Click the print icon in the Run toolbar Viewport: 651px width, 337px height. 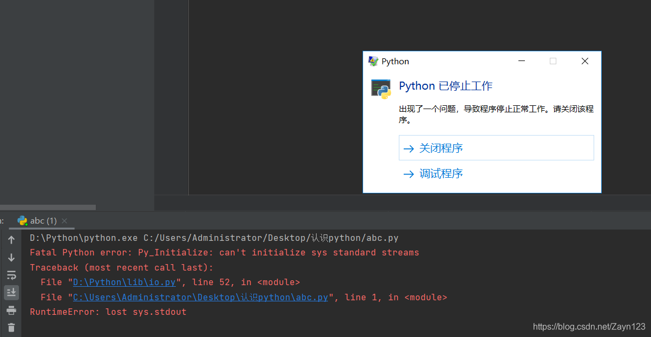point(11,311)
